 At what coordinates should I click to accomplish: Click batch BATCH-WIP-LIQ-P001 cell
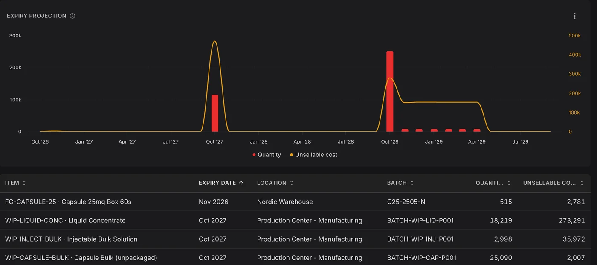click(x=420, y=220)
